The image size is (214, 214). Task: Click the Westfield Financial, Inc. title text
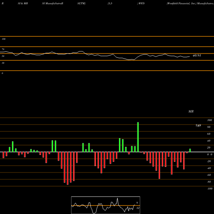181,3
